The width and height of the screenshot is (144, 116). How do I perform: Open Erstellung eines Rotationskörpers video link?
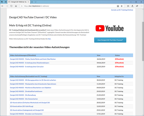coord(30,63)
